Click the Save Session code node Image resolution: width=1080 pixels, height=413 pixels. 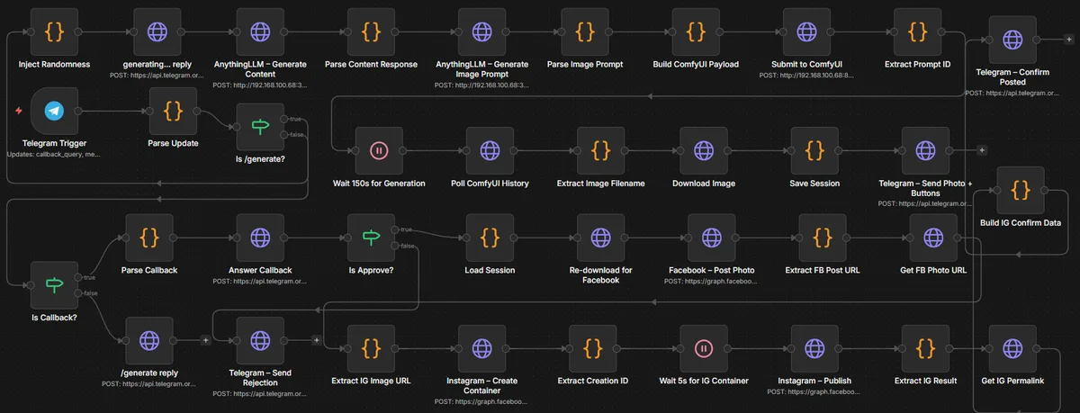pos(813,150)
